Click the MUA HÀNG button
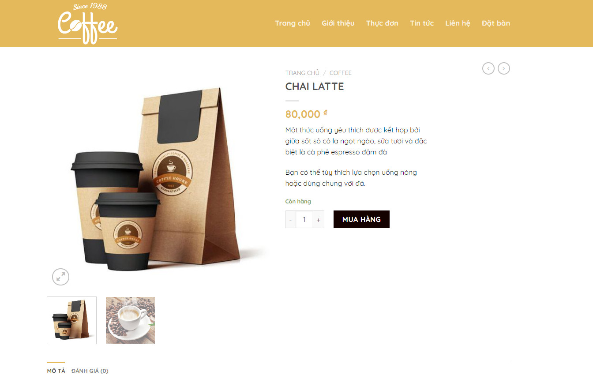593x383 pixels. click(361, 219)
